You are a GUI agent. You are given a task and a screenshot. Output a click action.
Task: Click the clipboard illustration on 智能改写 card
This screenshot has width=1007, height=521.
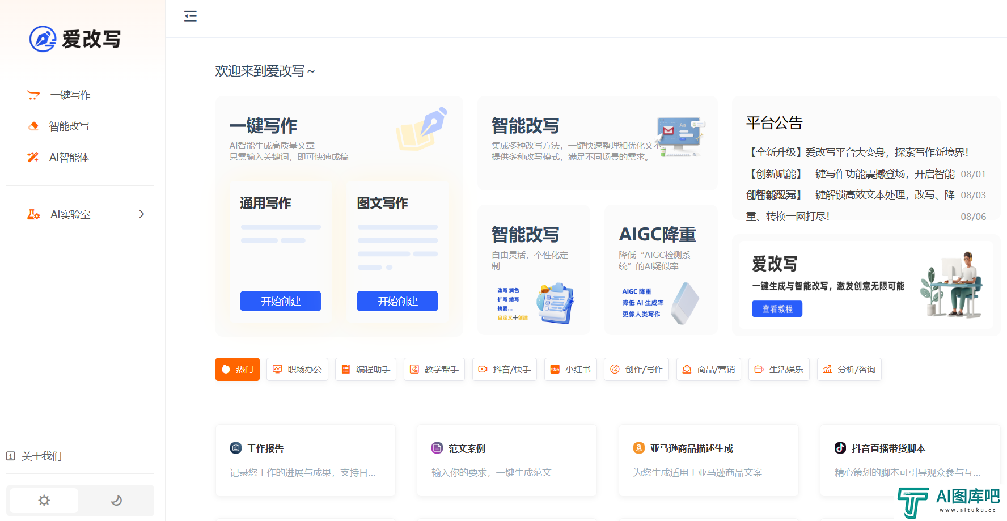[556, 303]
